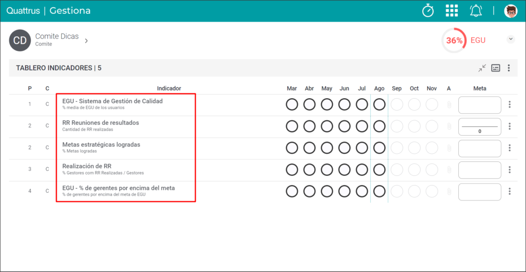Click Meta field for EGU % de gerentes
This screenshot has height=272, width=526.
[x=480, y=192]
